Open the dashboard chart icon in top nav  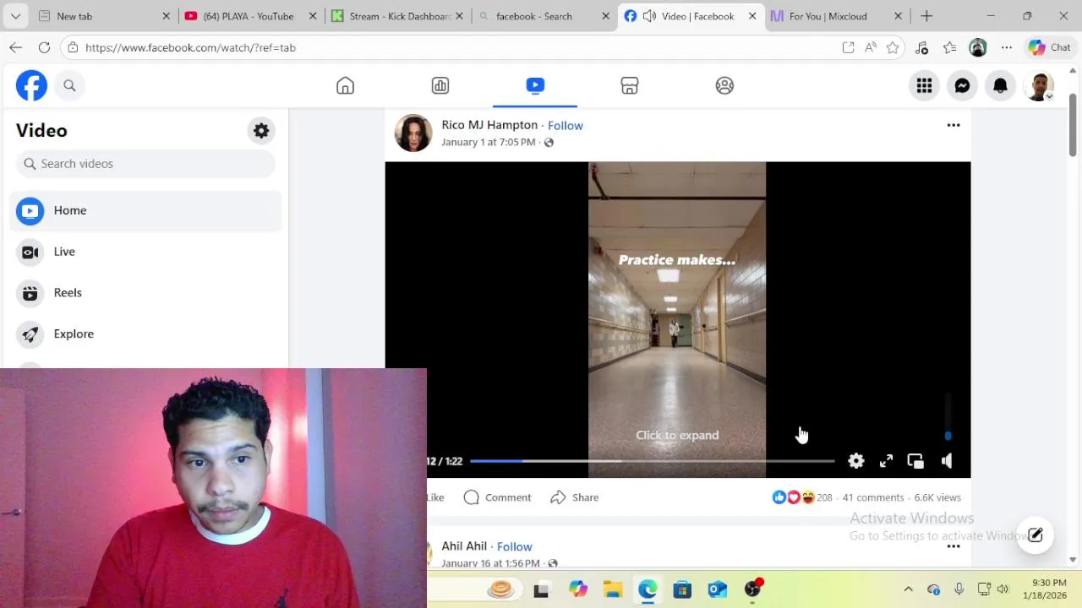pos(440,85)
